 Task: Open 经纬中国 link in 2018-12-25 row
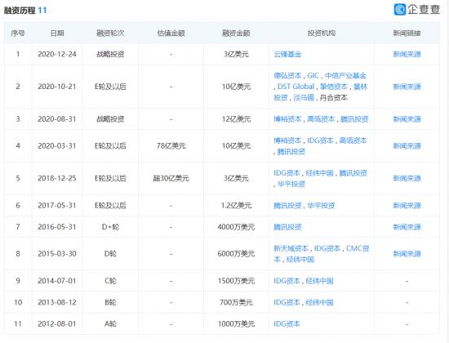[319, 173]
